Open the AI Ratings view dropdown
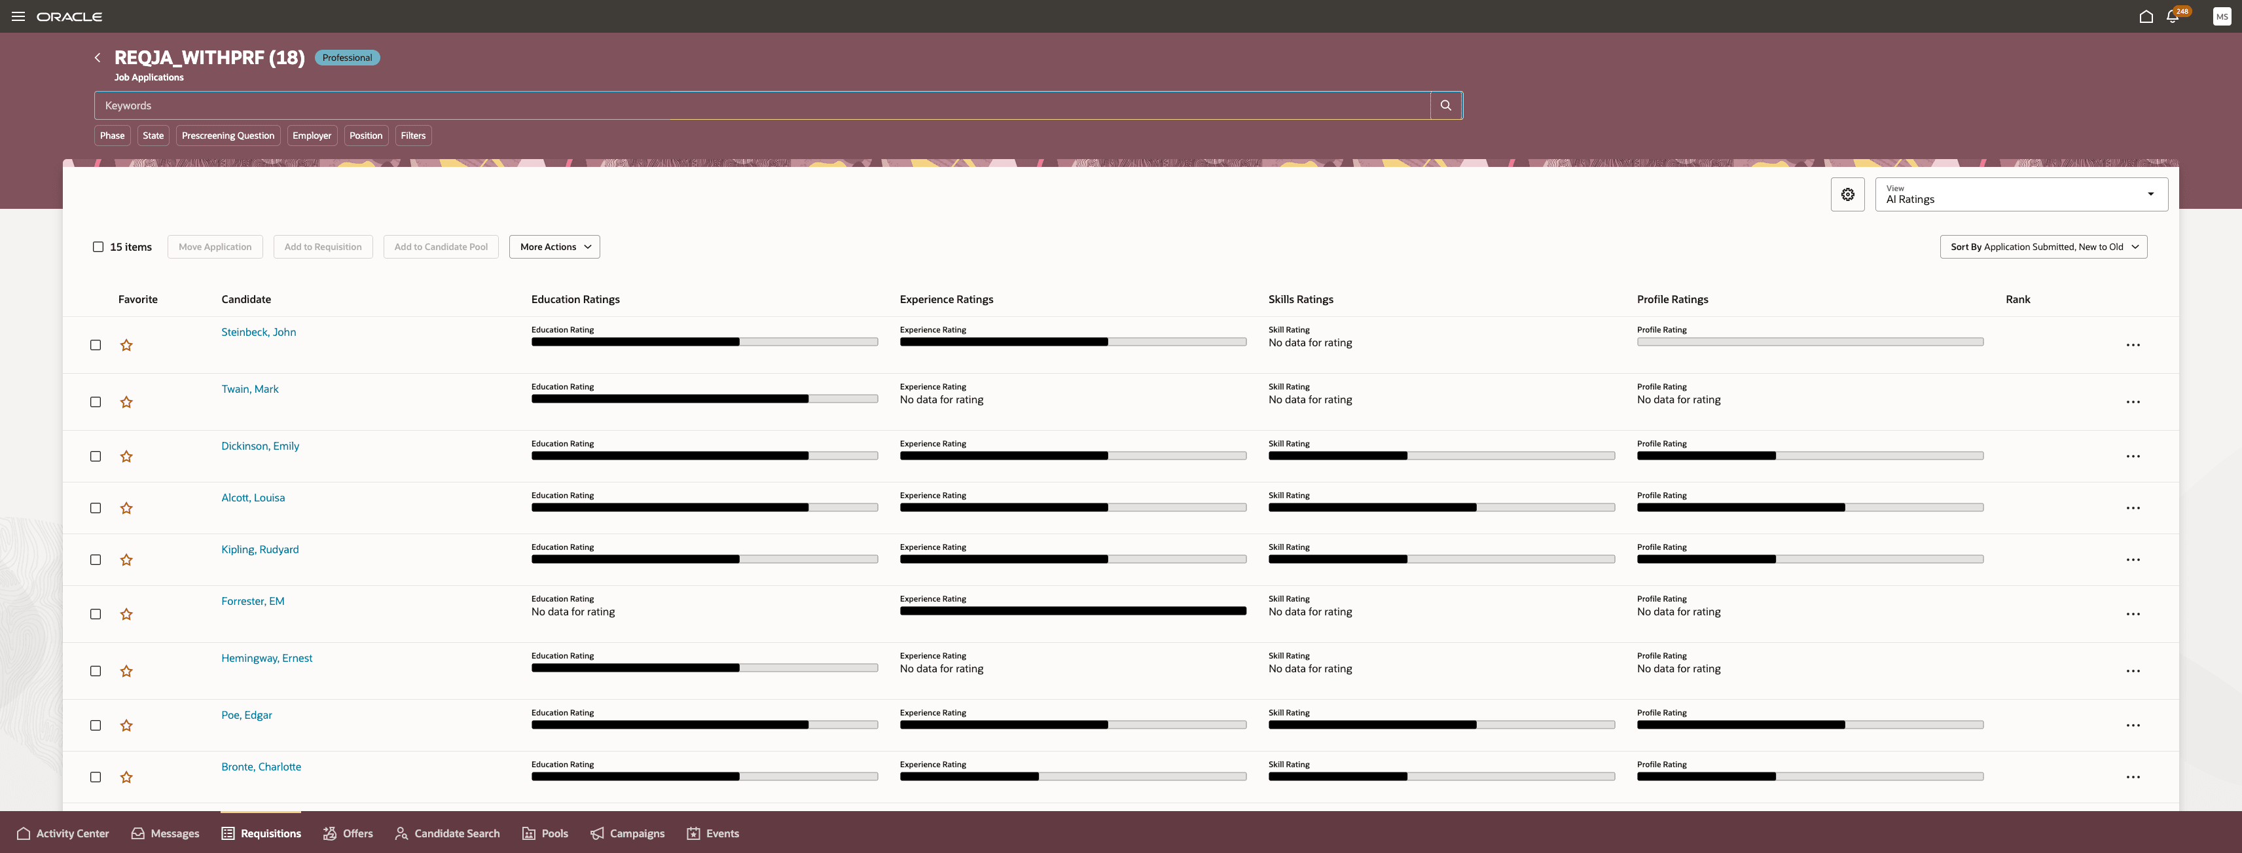The width and height of the screenshot is (2242, 853). click(2021, 194)
